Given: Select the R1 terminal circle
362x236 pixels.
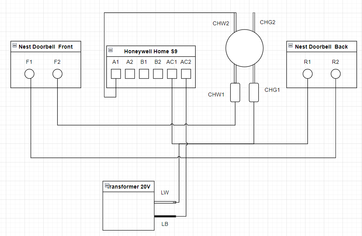Looking at the screenshot, I should coord(307,73).
